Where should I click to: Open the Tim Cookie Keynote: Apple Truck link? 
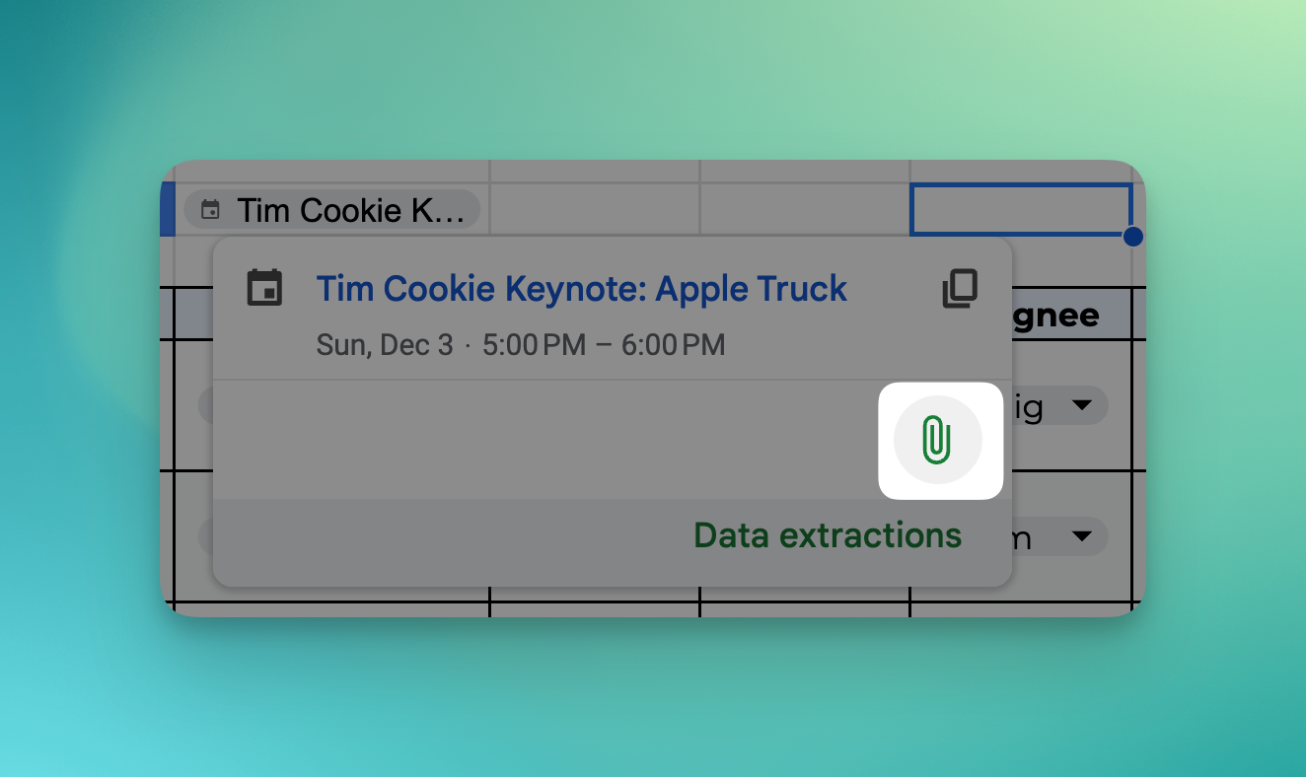(581, 289)
